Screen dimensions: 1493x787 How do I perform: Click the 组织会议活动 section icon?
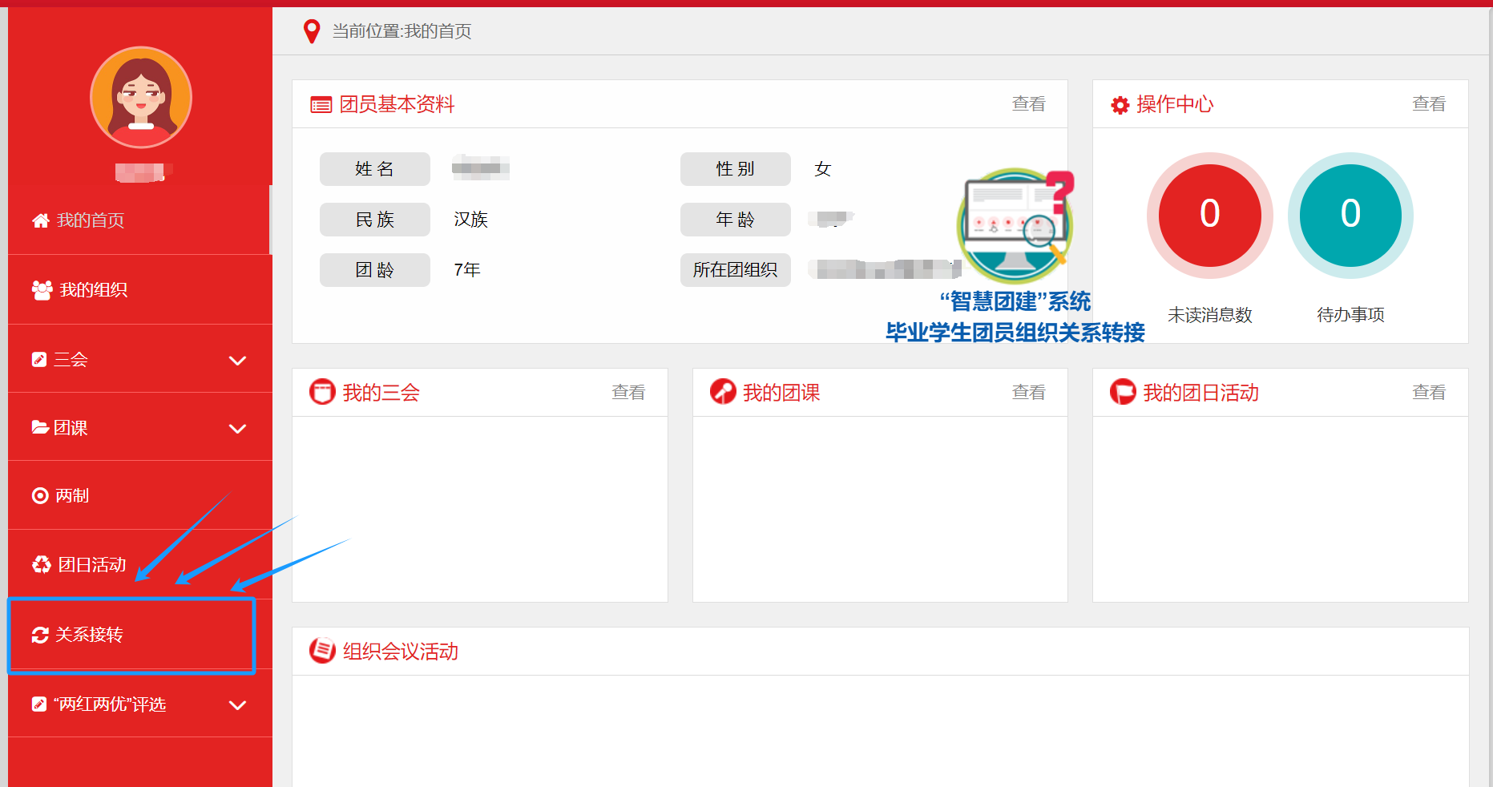322,651
